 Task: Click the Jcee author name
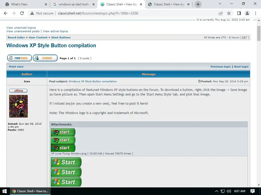click(27, 82)
